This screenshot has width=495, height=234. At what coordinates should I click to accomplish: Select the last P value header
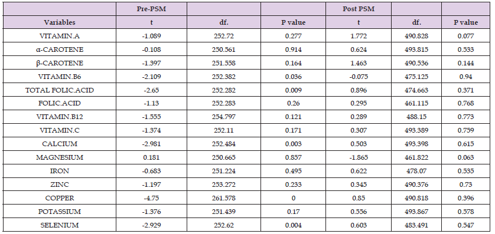tap(465, 22)
